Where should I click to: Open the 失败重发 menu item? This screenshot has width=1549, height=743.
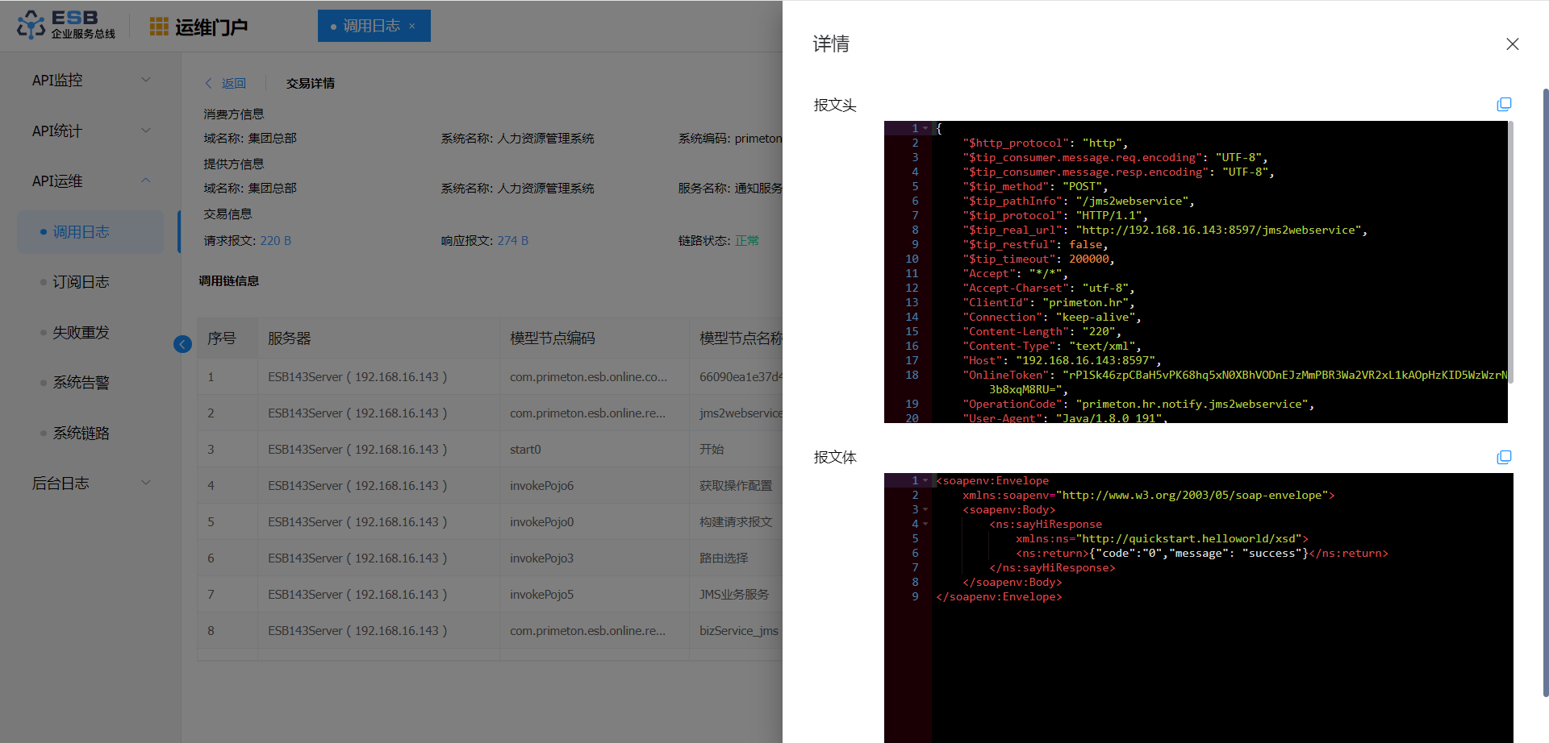(81, 333)
